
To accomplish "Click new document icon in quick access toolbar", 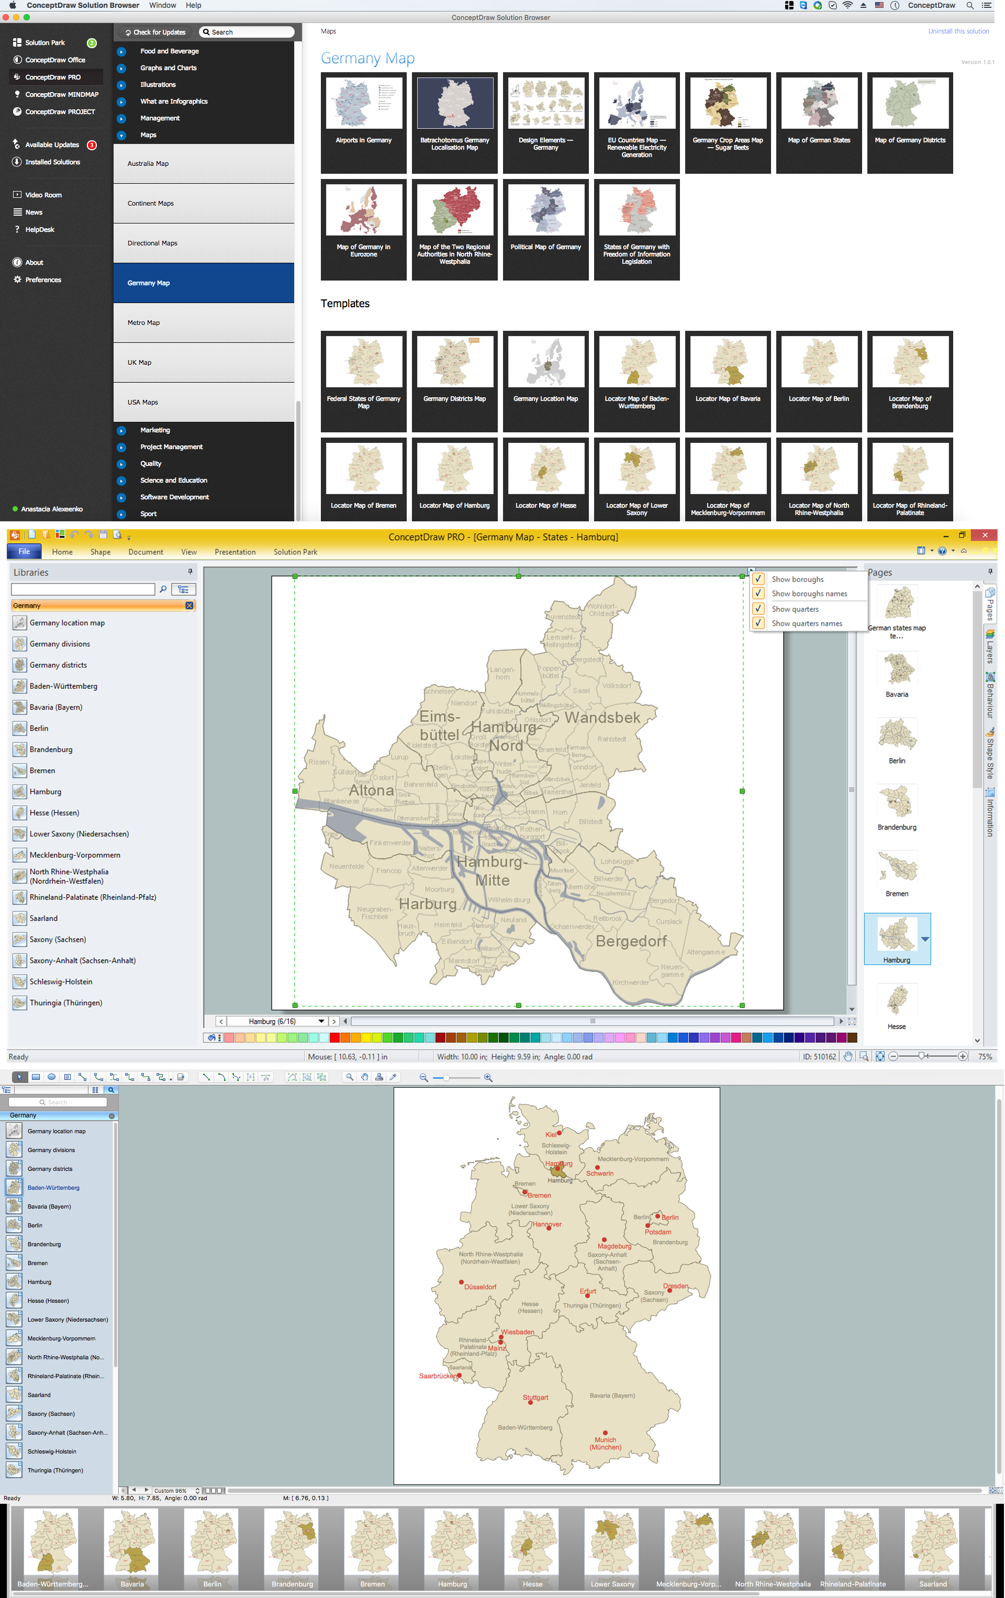I will point(31,535).
